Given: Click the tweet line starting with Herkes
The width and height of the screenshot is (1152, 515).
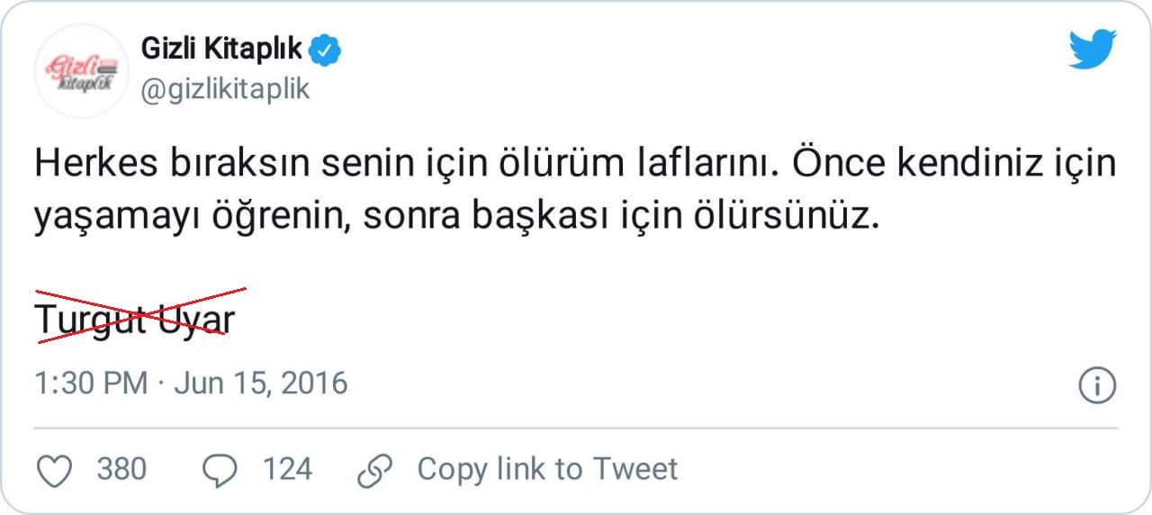Looking at the screenshot, I should pyautogui.click(x=574, y=166).
